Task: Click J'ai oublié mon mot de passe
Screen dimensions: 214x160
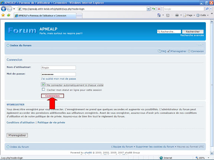Action: tap(59, 79)
